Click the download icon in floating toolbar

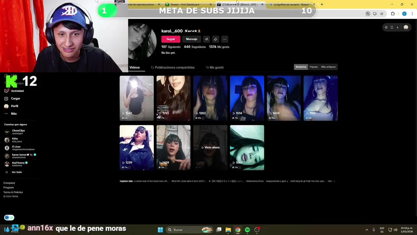[x=397, y=27]
